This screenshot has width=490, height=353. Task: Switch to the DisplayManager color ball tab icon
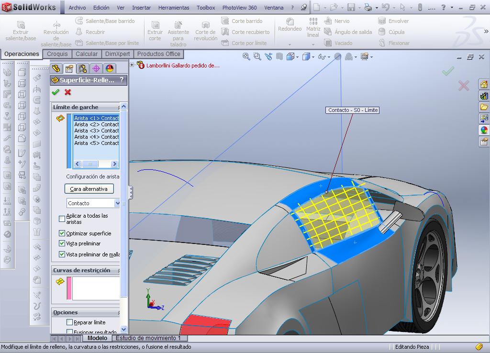point(110,68)
